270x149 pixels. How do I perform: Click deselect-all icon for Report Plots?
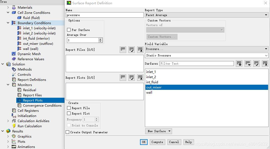point(140,78)
